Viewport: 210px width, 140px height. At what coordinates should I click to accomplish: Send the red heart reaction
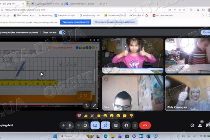pos(79,116)
